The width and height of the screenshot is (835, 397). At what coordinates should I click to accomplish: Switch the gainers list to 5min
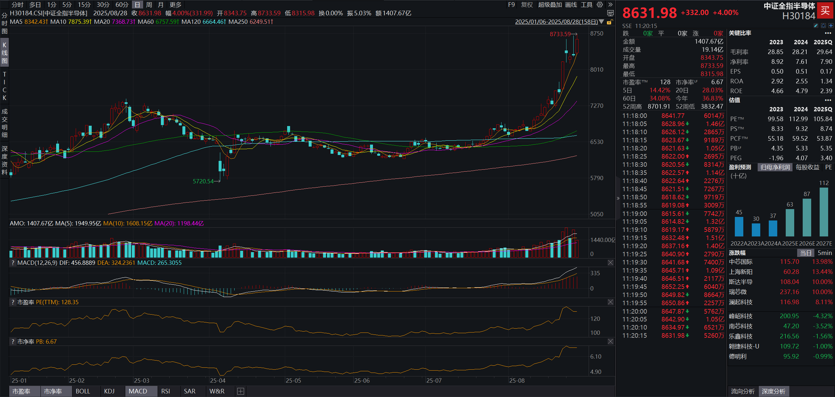click(825, 253)
